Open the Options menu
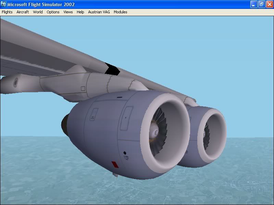Image resolution: width=274 pixels, height=205 pixels. [x=53, y=12]
